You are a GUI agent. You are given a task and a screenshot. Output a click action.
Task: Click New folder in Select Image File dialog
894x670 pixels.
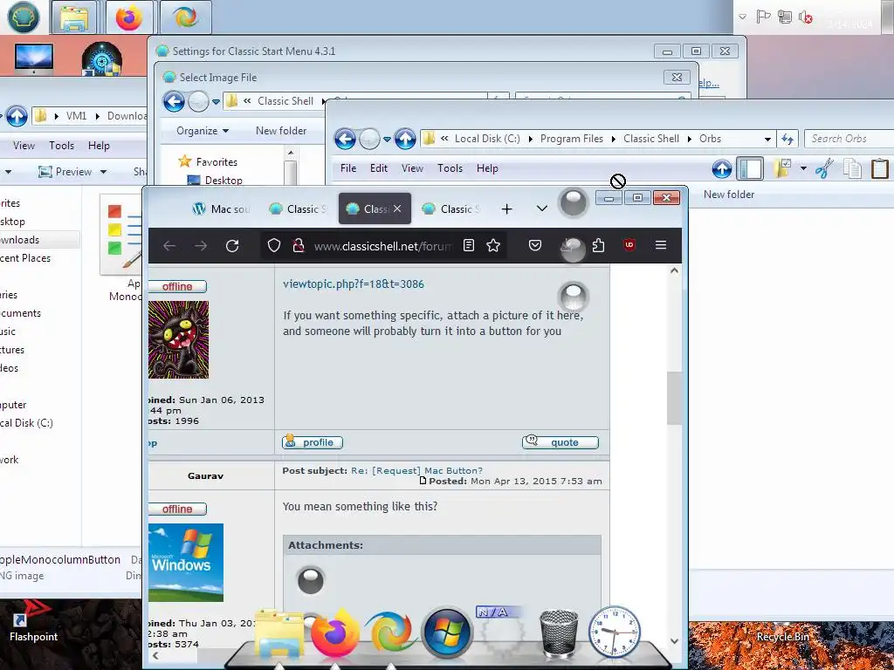(x=281, y=131)
